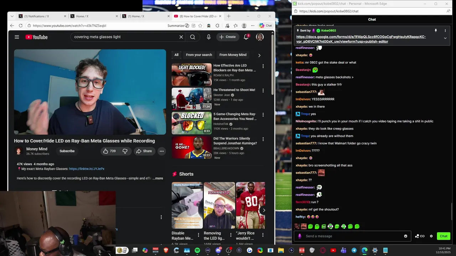The height and width of the screenshot is (256, 456).
Task: Go back in the YouTube browser window
Action: coord(12,26)
